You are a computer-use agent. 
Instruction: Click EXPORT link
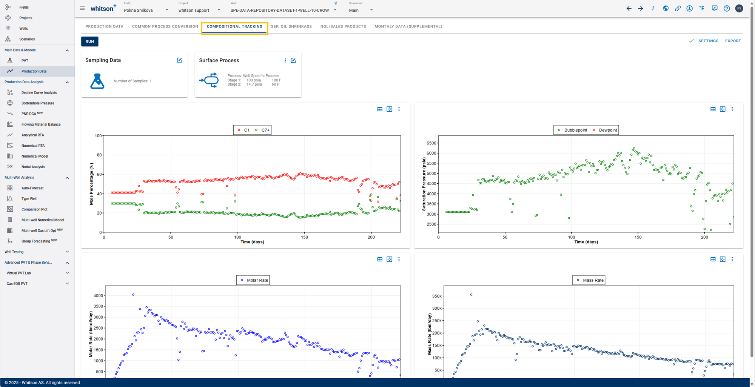coord(733,41)
